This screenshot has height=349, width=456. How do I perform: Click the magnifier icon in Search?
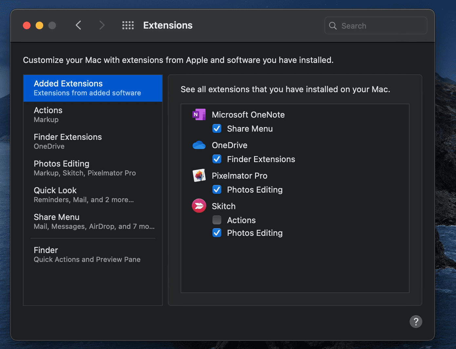(x=333, y=26)
